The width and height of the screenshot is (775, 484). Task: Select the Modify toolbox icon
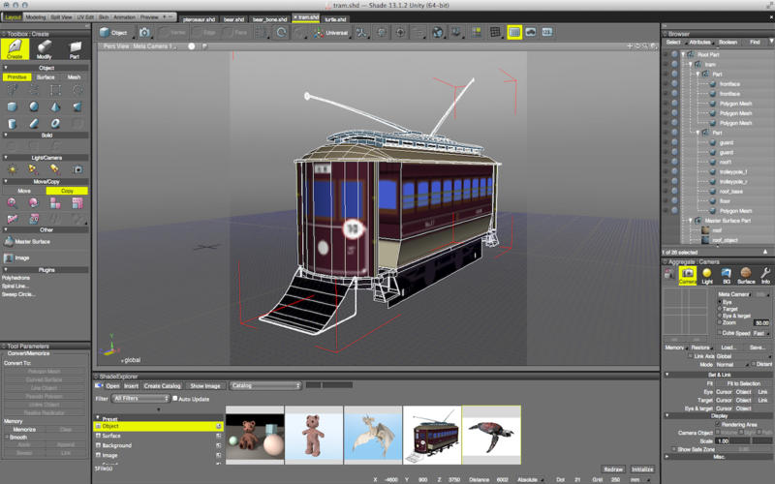pyautogui.click(x=46, y=50)
